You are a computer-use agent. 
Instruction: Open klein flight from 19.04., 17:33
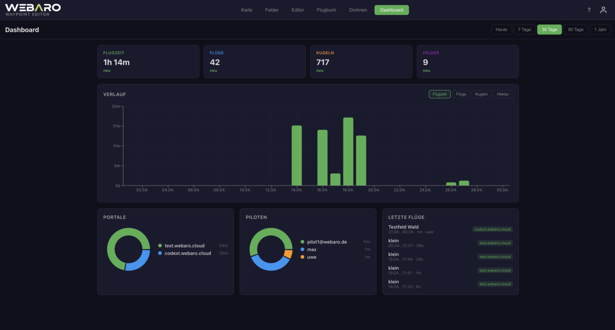click(x=450, y=284)
